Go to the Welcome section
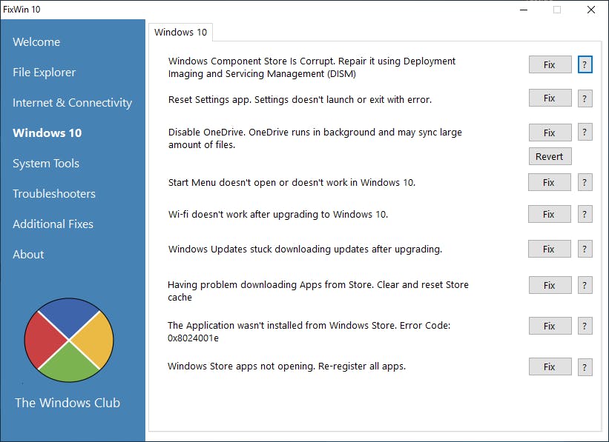This screenshot has height=442, width=609. pos(36,42)
